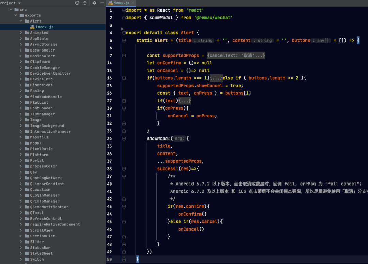This screenshot has width=368, height=264.
Task: Click the Image folder icon
Action: point(27,120)
